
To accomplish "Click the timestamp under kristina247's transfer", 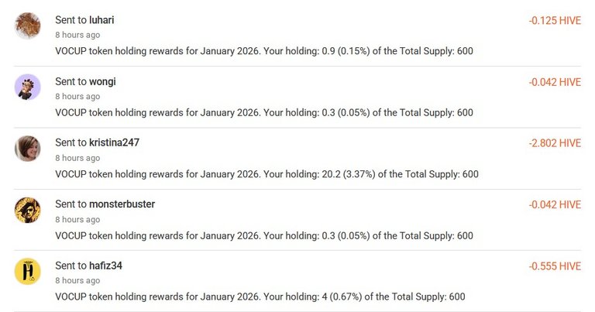I will tap(77, 158).
